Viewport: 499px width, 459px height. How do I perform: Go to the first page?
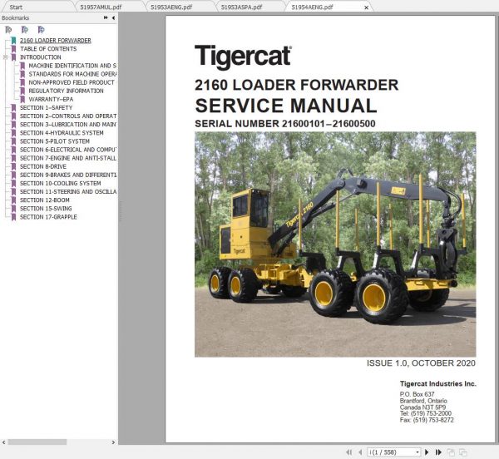(x=349, y=452)
